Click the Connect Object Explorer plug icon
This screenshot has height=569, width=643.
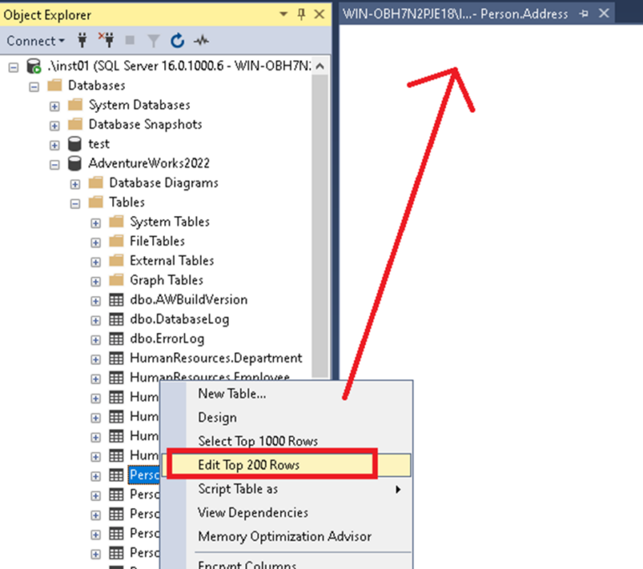(83, 40)
